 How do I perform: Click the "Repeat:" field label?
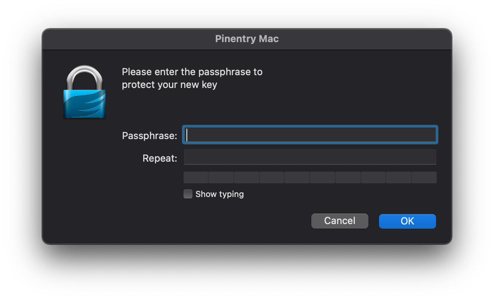coord(160,158)
